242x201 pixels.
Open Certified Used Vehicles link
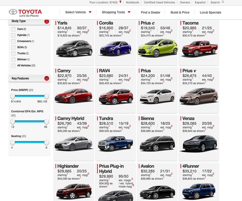159,2
